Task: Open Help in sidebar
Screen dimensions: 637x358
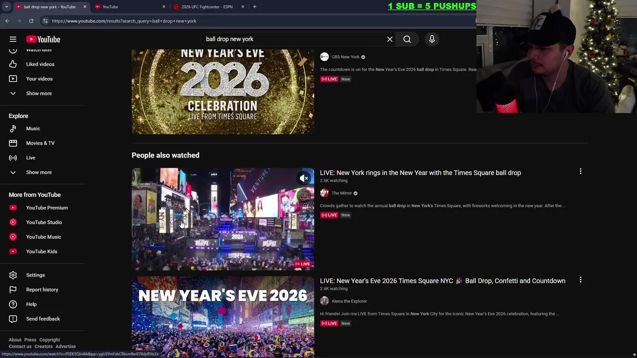Action: 42,304
